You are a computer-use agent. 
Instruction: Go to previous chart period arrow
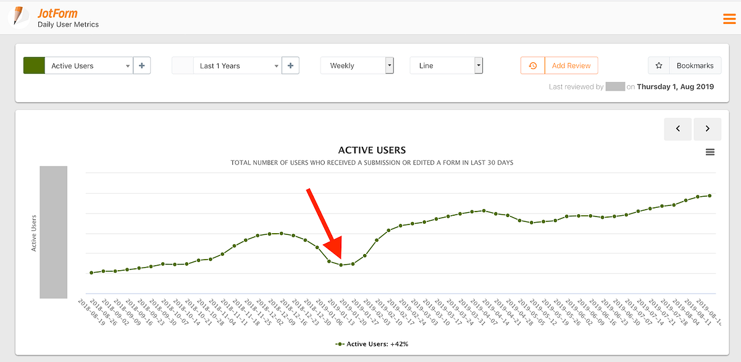(678, 129)
